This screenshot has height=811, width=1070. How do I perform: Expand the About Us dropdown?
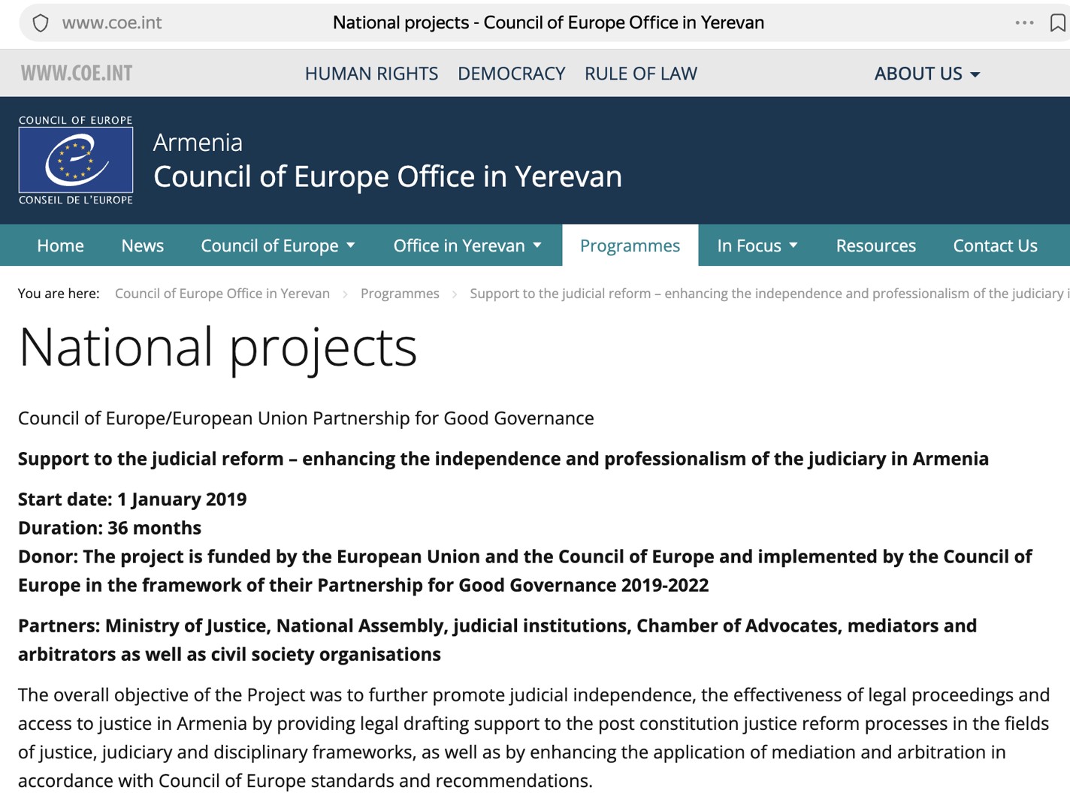(x=927, y=74)
